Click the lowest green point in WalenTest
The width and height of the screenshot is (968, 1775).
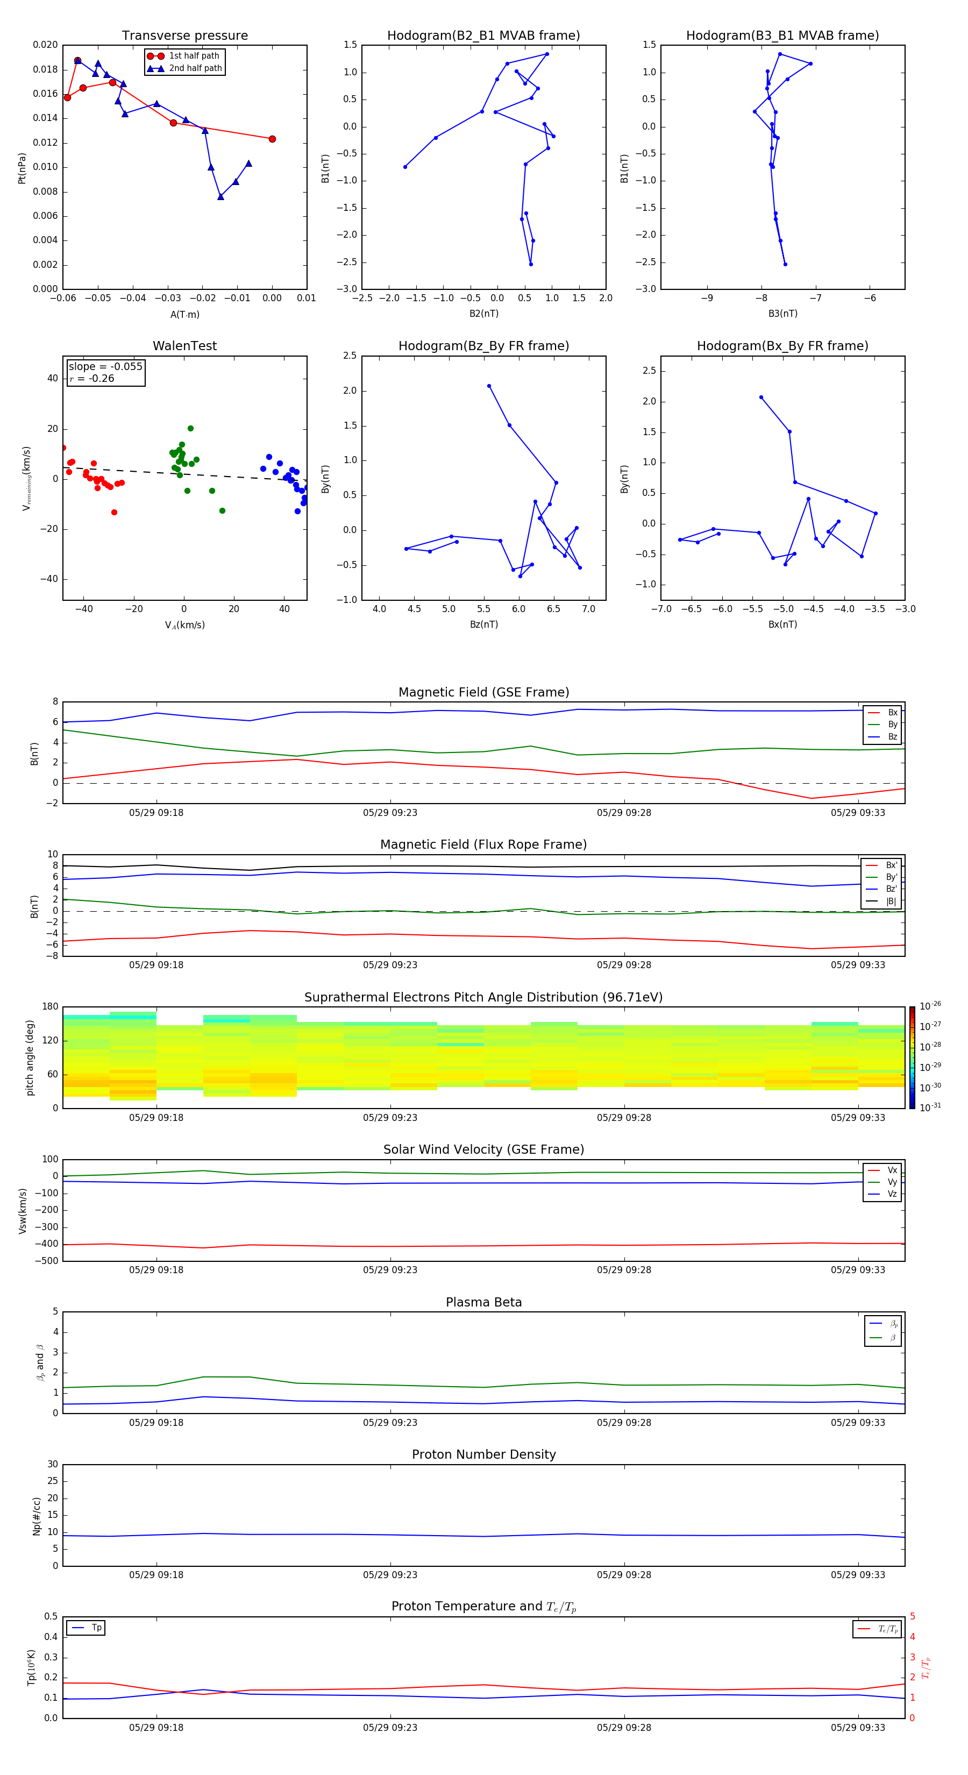[x=223, y=510]
